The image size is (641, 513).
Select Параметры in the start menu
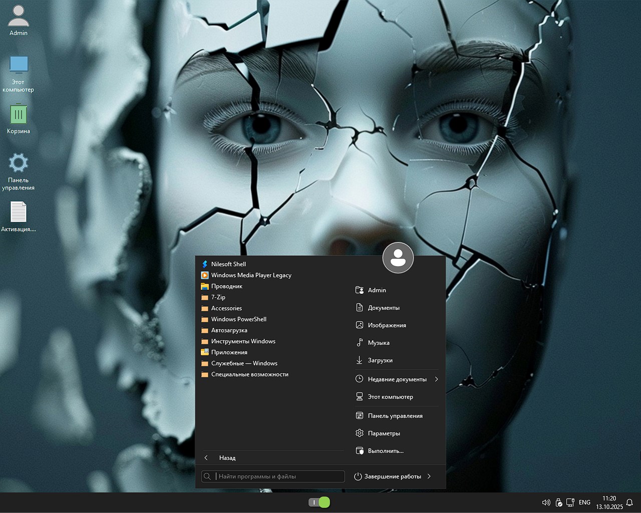pyautogui.click(x=384, y=433)
